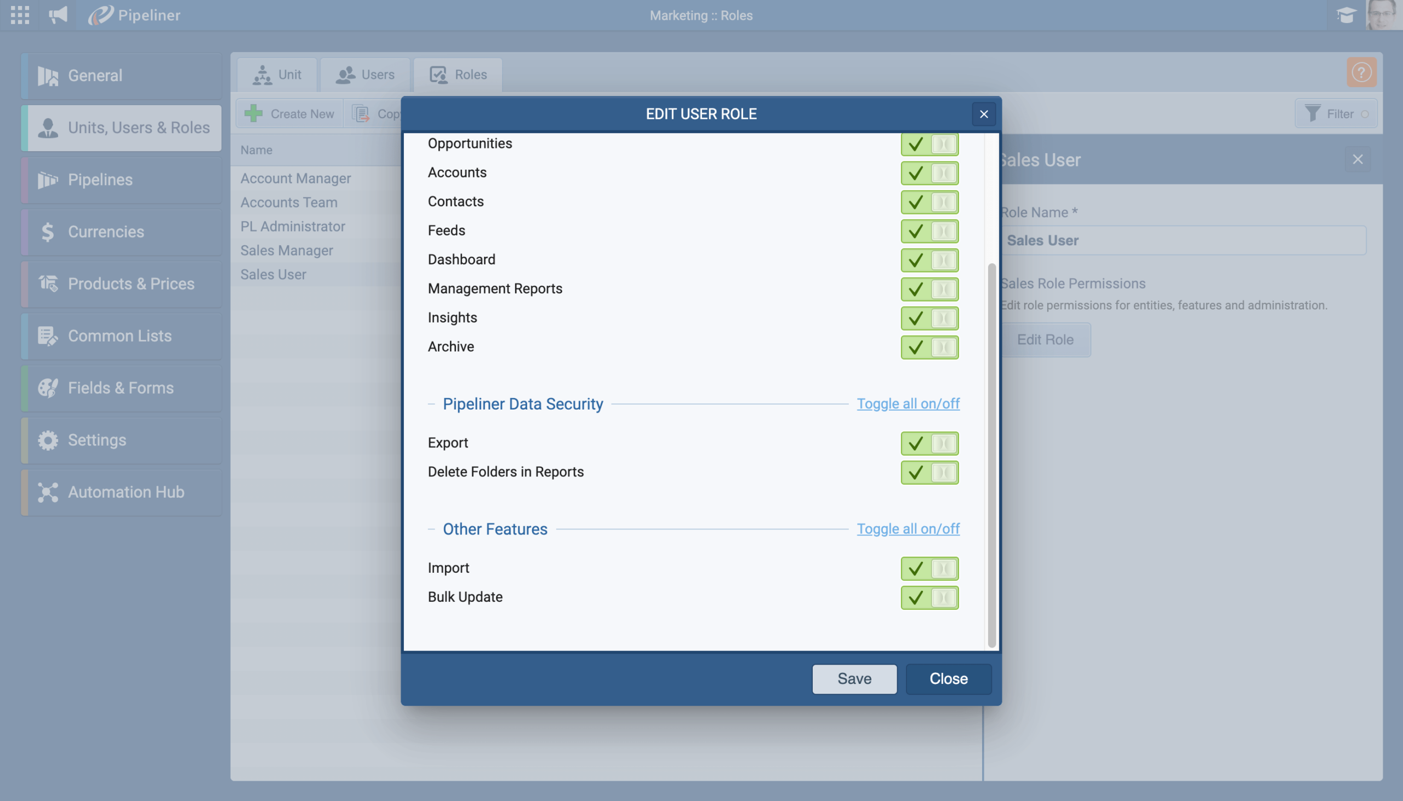Open the app grid menu icon
Screen dimensions: 1403x801
pos(20,15)
